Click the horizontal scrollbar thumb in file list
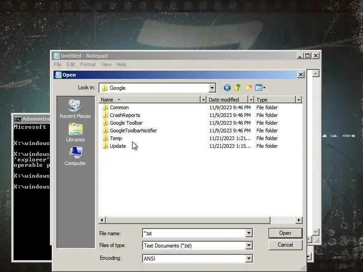 188,220
